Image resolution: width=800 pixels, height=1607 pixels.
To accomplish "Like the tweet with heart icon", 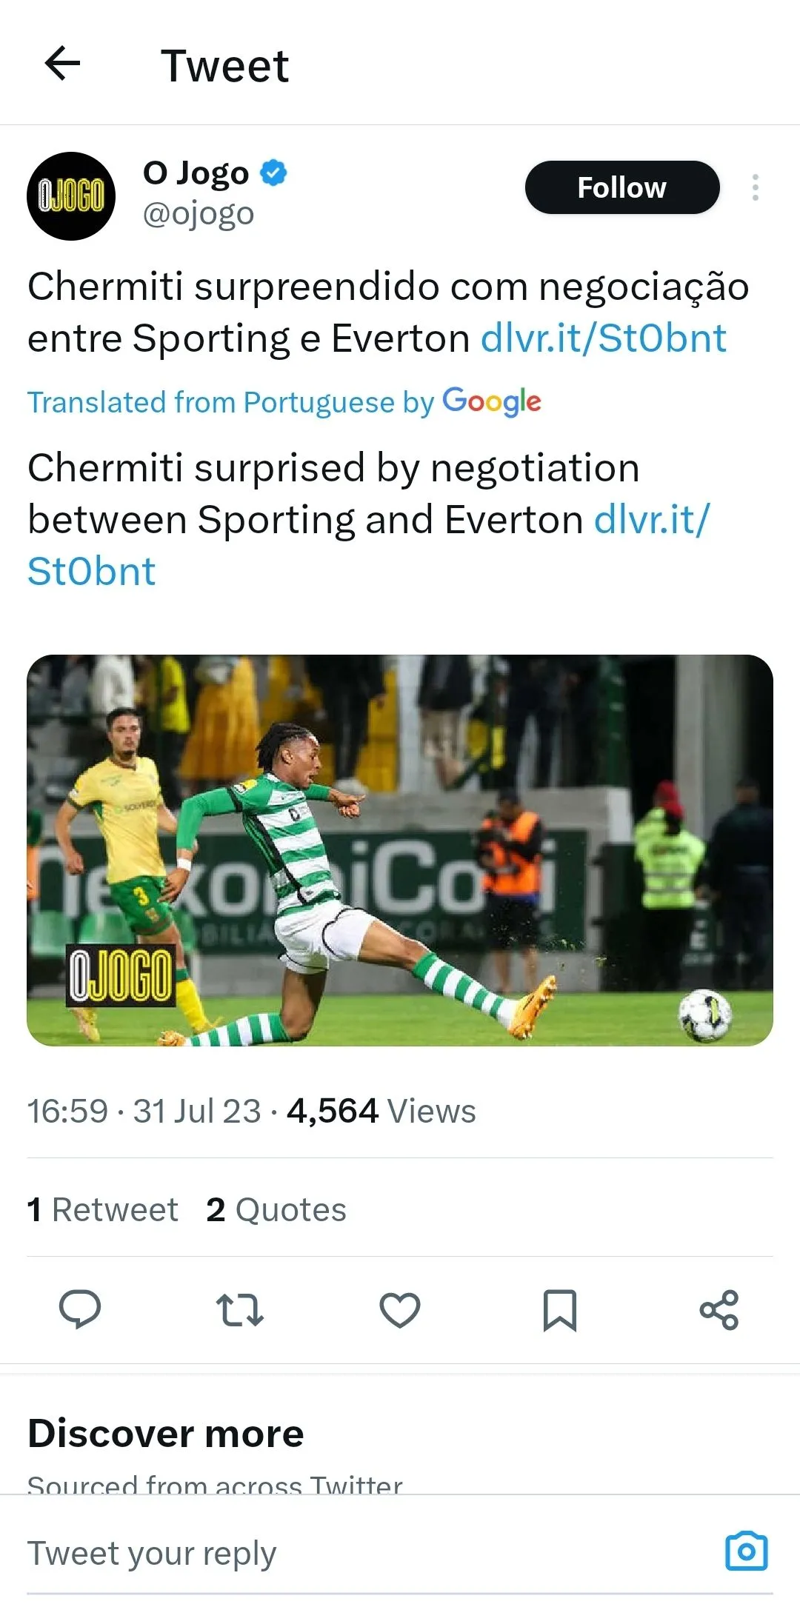I will point(400,1309).
